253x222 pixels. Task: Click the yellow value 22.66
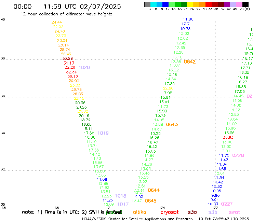click(x=168, y=88)
